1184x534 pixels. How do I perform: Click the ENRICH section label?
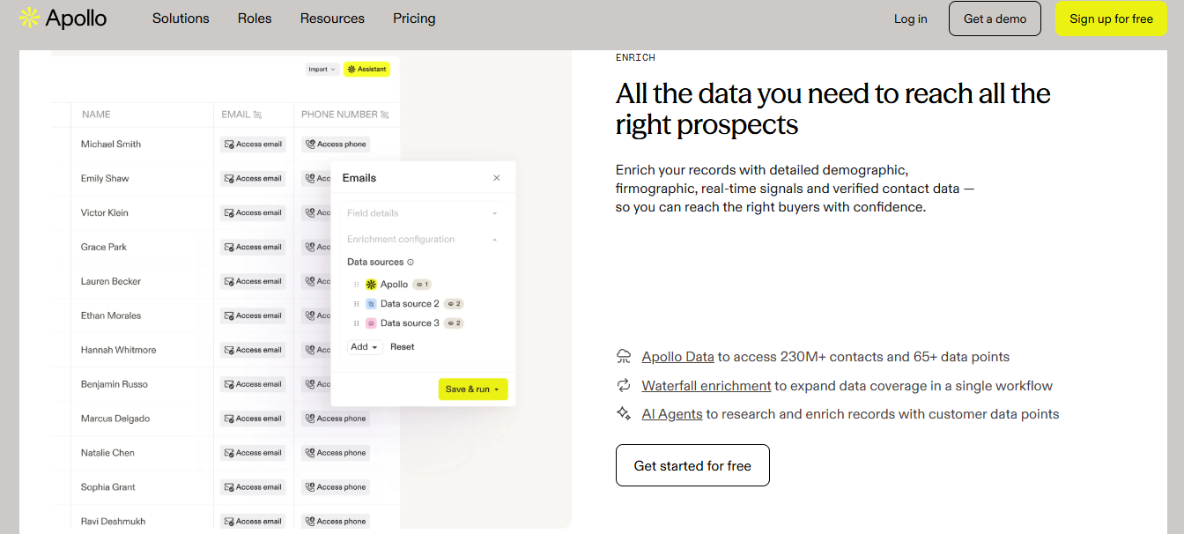pyautogui.click(x=635, y=57)
